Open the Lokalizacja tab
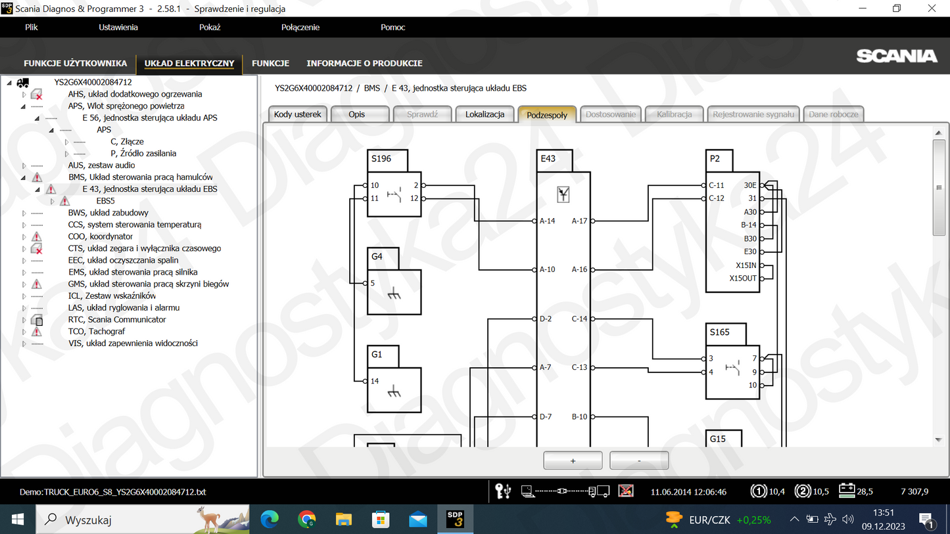This screenshot has height=534, width=950. coord(485,114)
